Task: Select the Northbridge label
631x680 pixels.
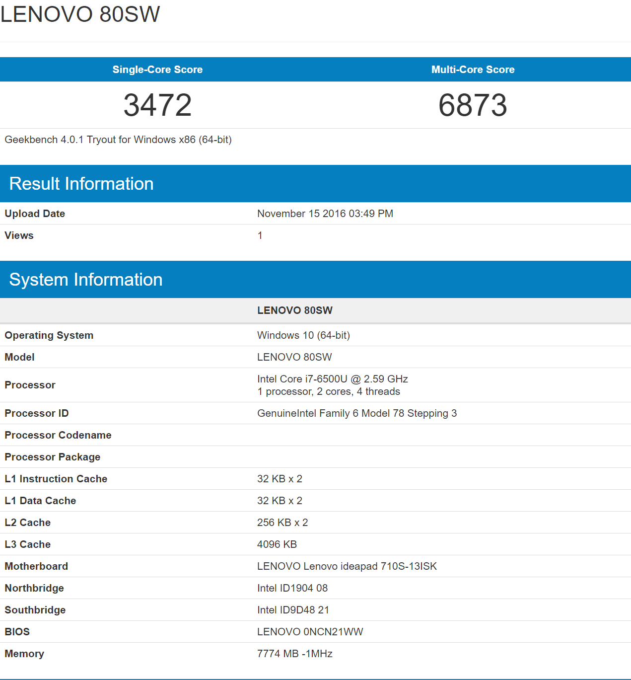Action: pos(34,588)
